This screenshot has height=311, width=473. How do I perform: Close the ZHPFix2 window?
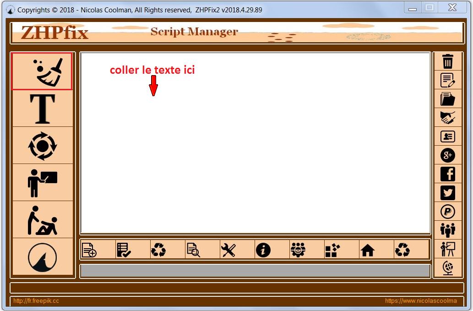pos(452,8)
